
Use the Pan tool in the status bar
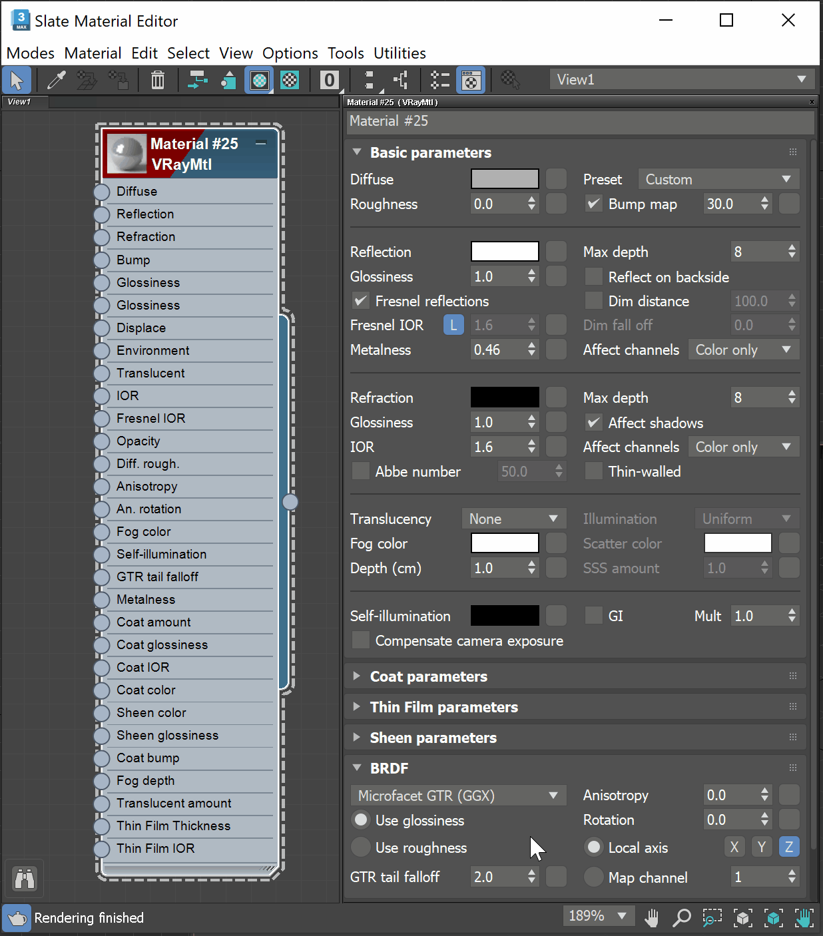coord(651,917)
